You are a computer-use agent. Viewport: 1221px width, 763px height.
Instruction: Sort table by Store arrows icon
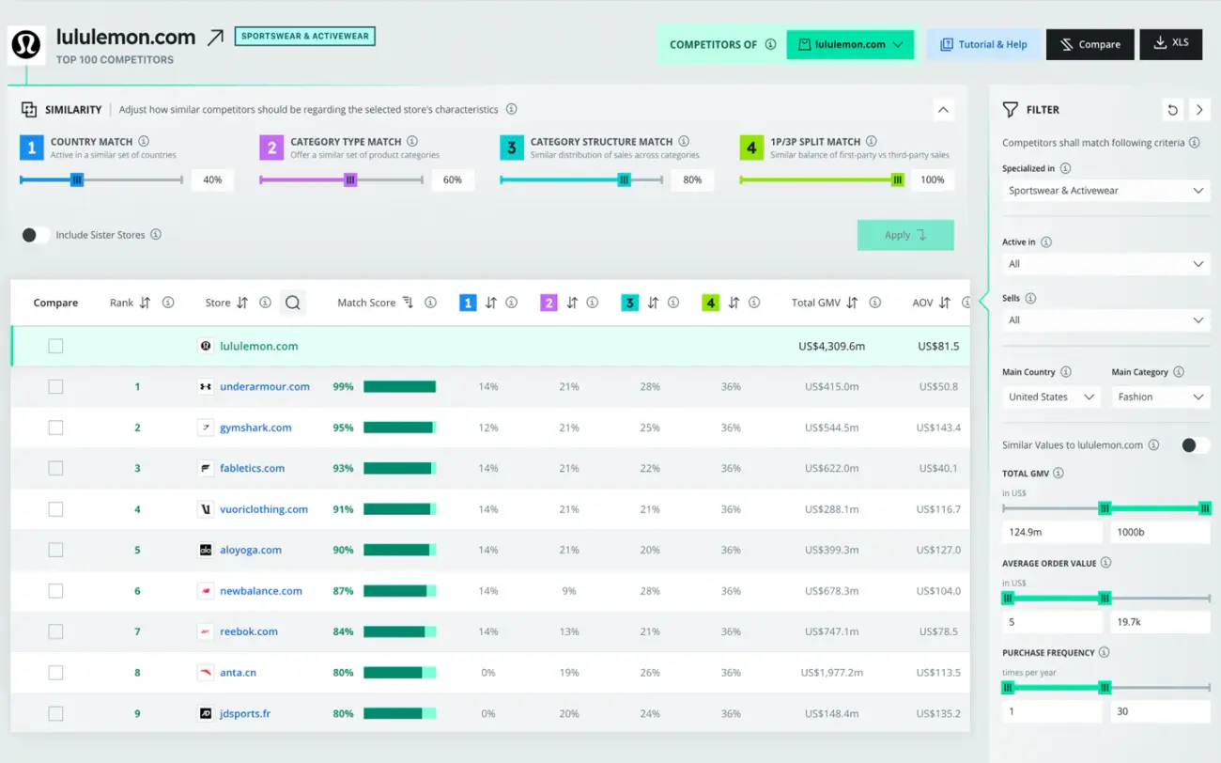tap(242, 303)
